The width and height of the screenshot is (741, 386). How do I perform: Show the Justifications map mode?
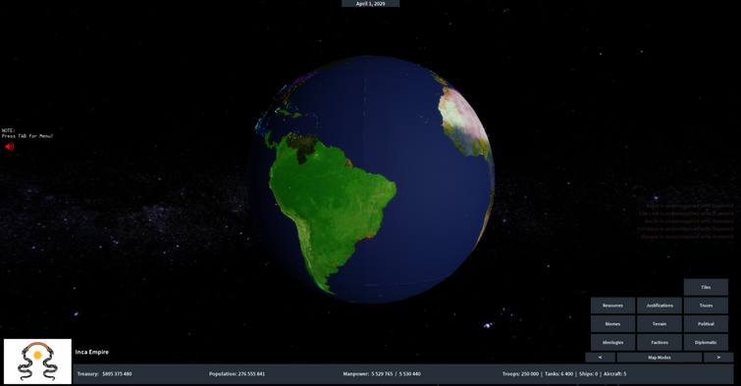(660, 306)
